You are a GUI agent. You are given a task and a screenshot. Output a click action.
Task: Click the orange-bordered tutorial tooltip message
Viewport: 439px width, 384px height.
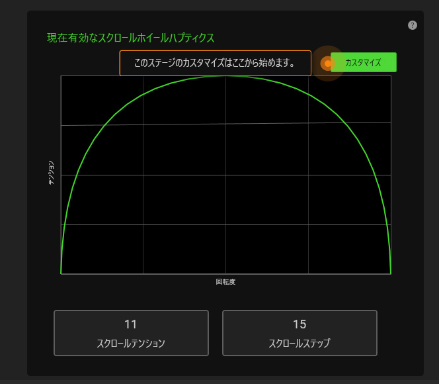215,64
